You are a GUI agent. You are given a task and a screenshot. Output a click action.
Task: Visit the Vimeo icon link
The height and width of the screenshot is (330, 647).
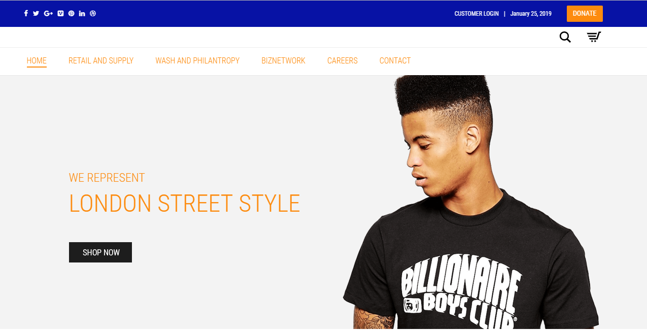pos(61,14)
